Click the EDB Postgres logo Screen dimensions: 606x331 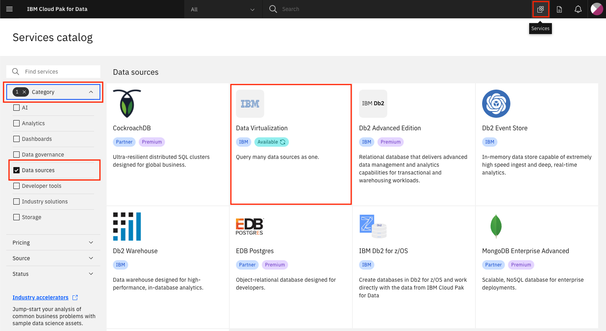pyautogui.click(x=250, y=227)
